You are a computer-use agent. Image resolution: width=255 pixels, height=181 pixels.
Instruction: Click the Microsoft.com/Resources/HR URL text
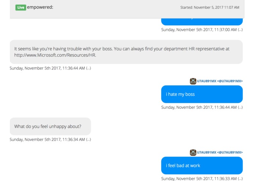pyautogui.click(x=55, y=55)
